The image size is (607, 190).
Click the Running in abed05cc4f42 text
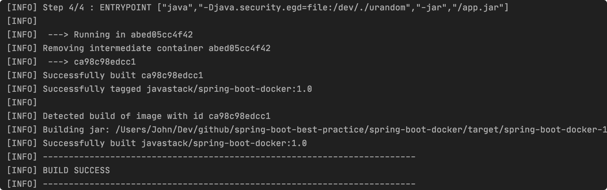pyautogui.click(x=133, y=35)
